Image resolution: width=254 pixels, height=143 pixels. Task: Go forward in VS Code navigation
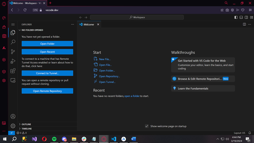[x=86, y=17]
